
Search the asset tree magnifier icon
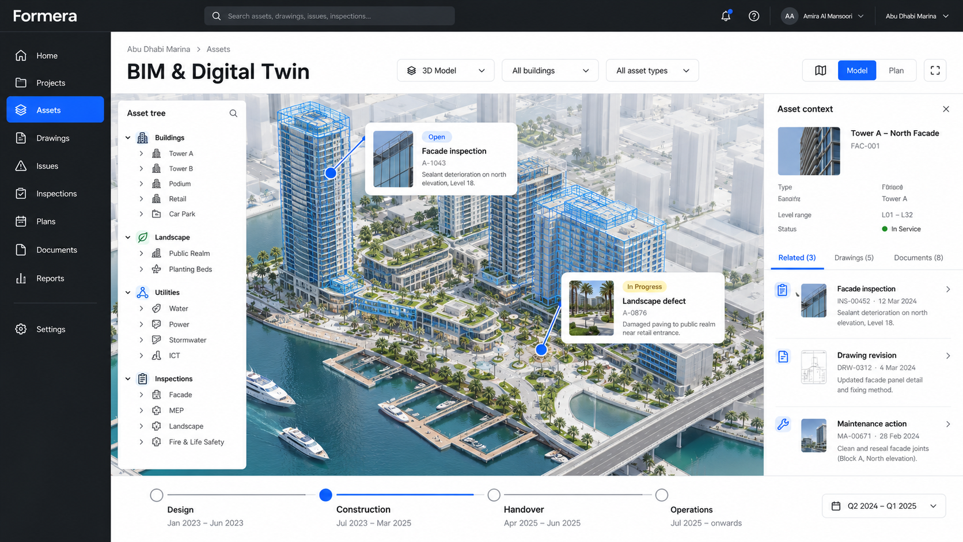click(233, 113)
